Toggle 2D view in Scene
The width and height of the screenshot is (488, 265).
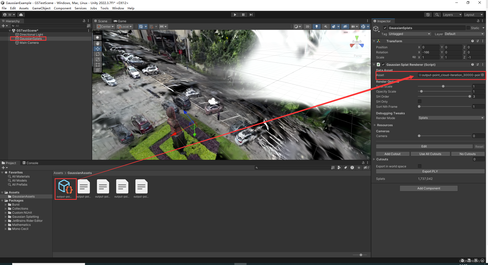click(307, 27)
